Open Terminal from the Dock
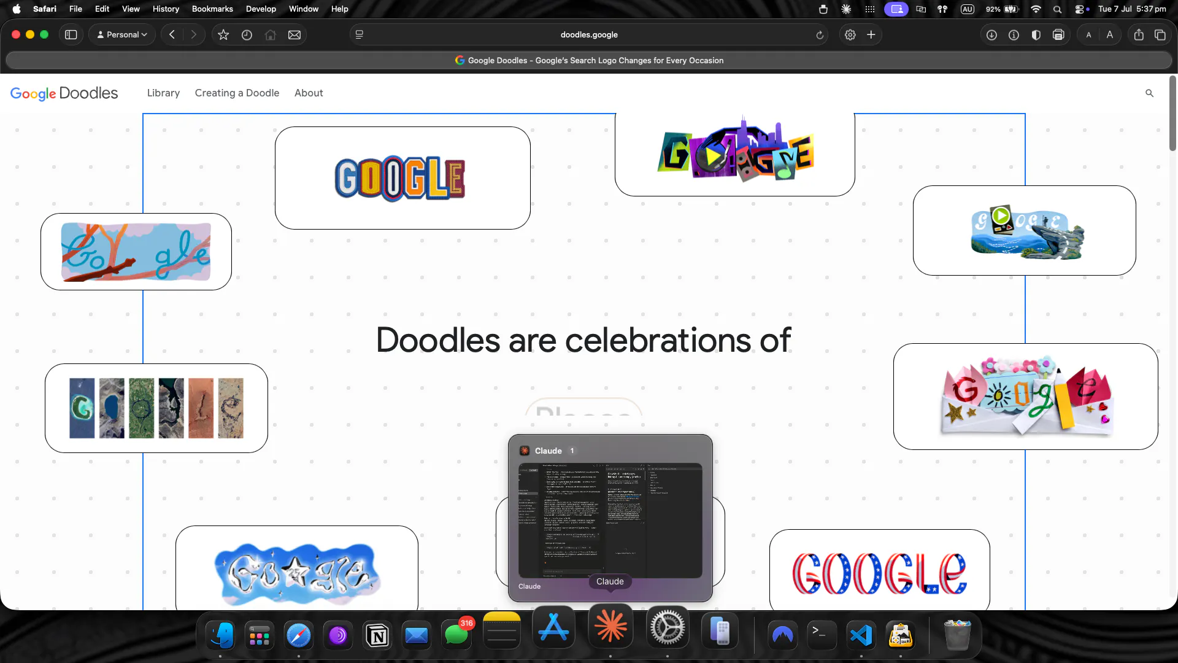 (822, 635)
